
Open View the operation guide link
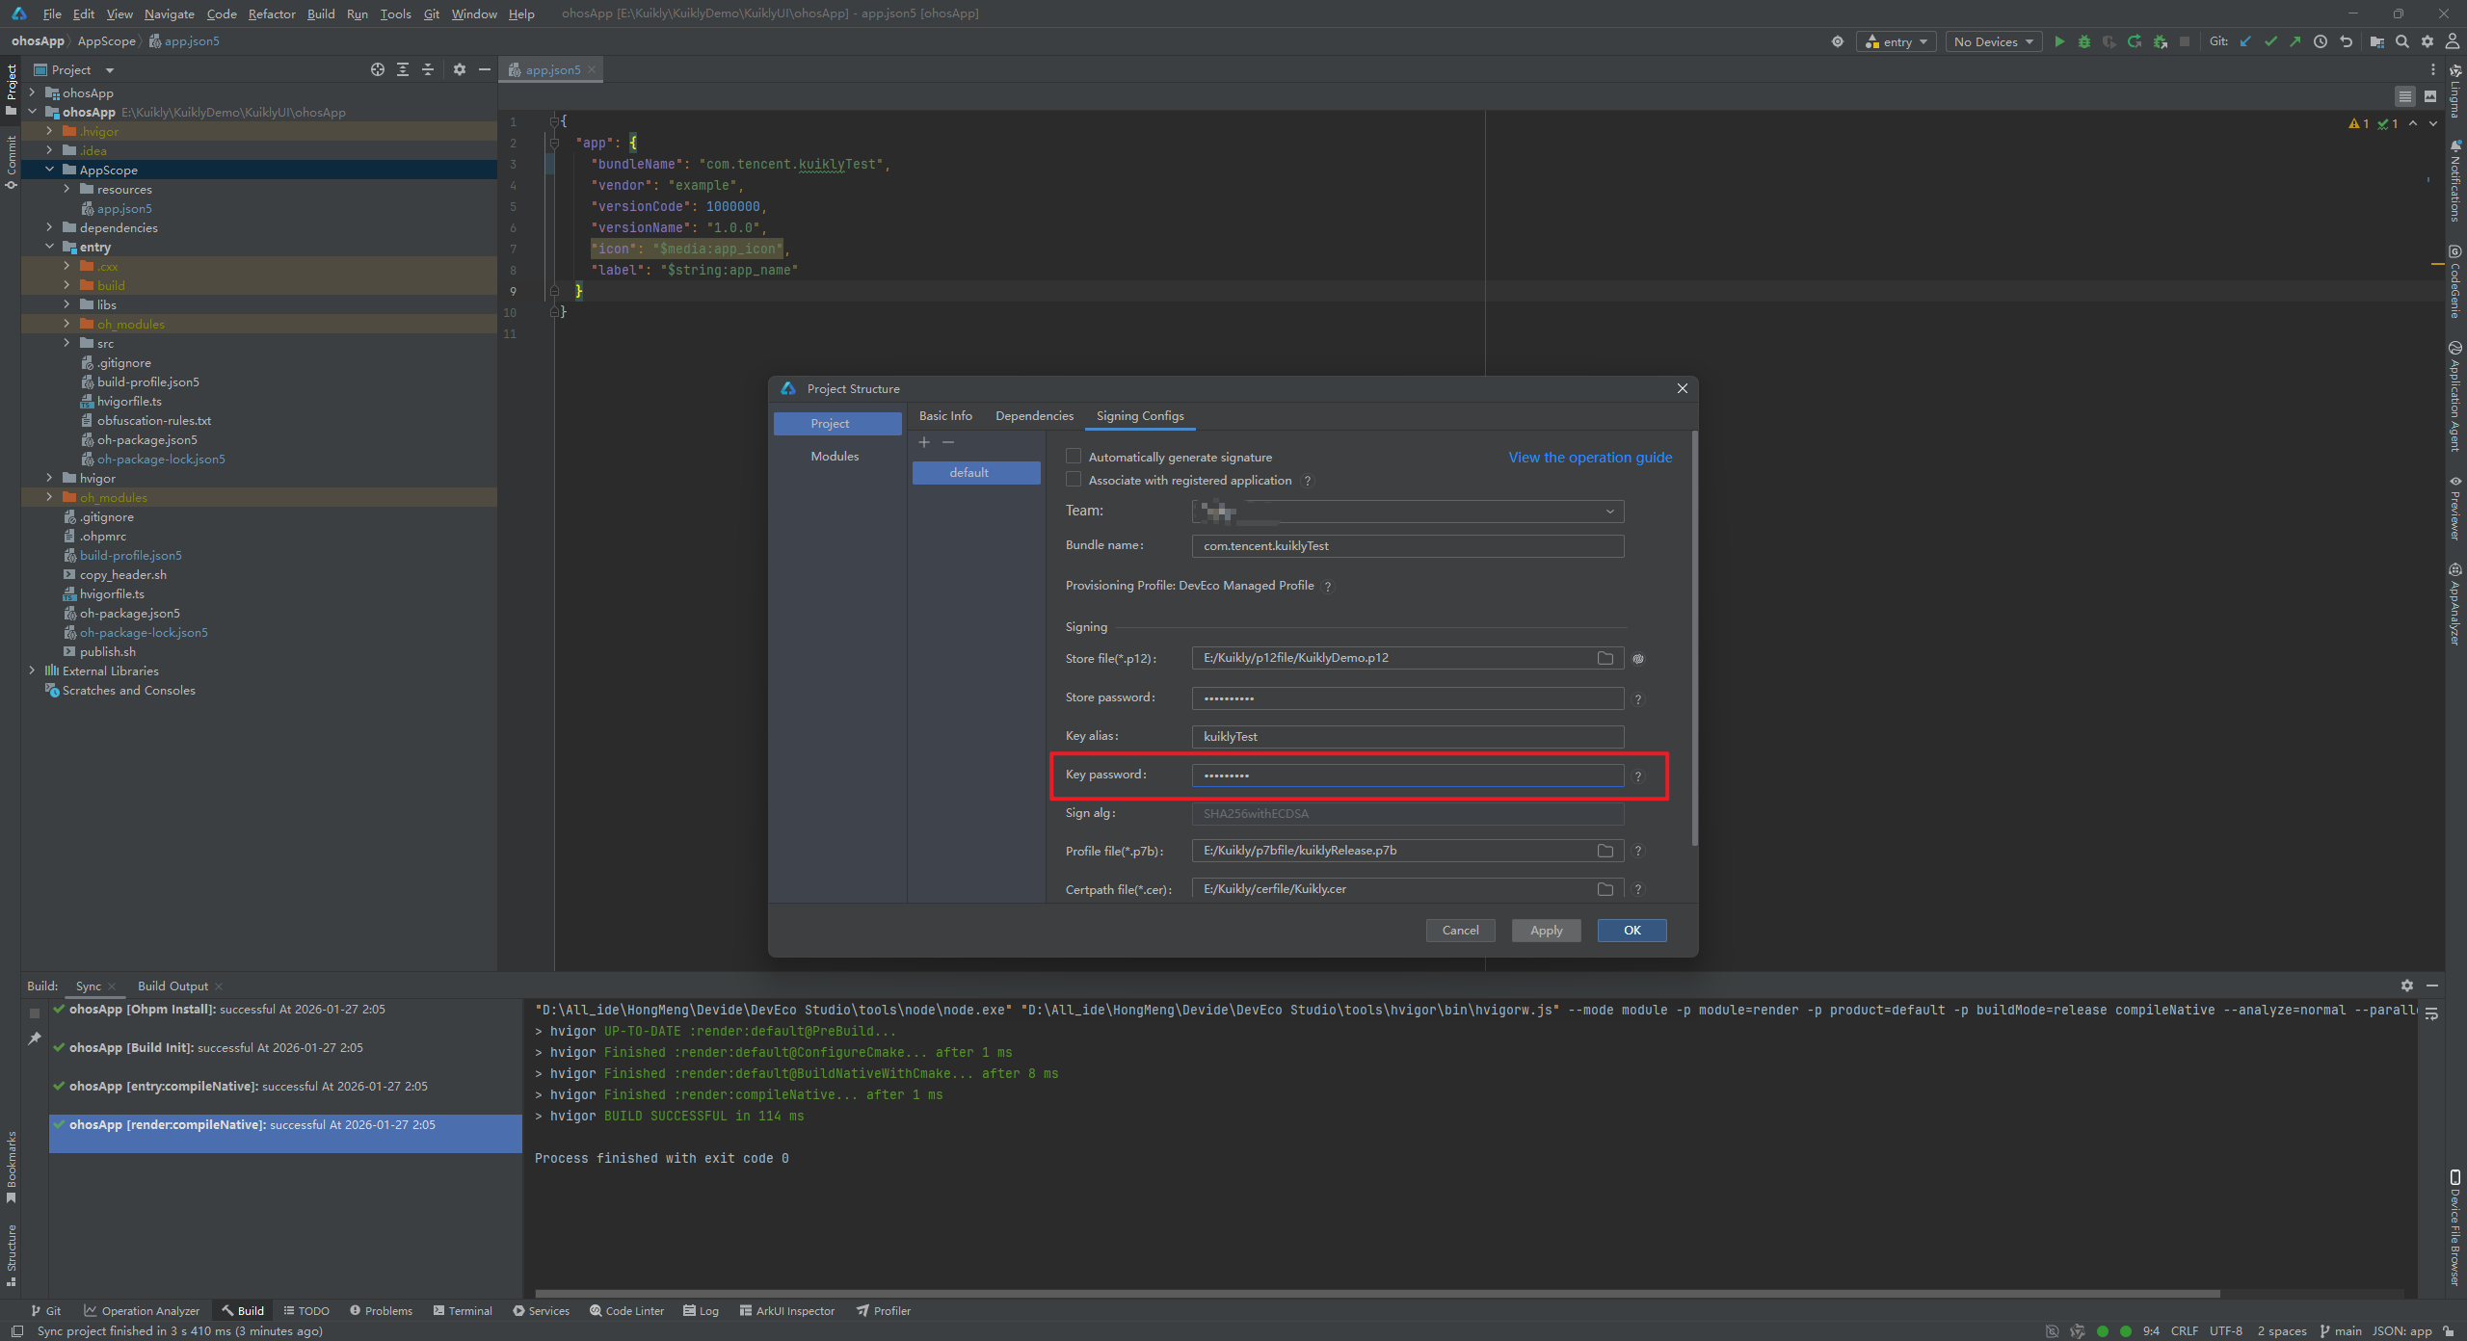(1590, 458)
